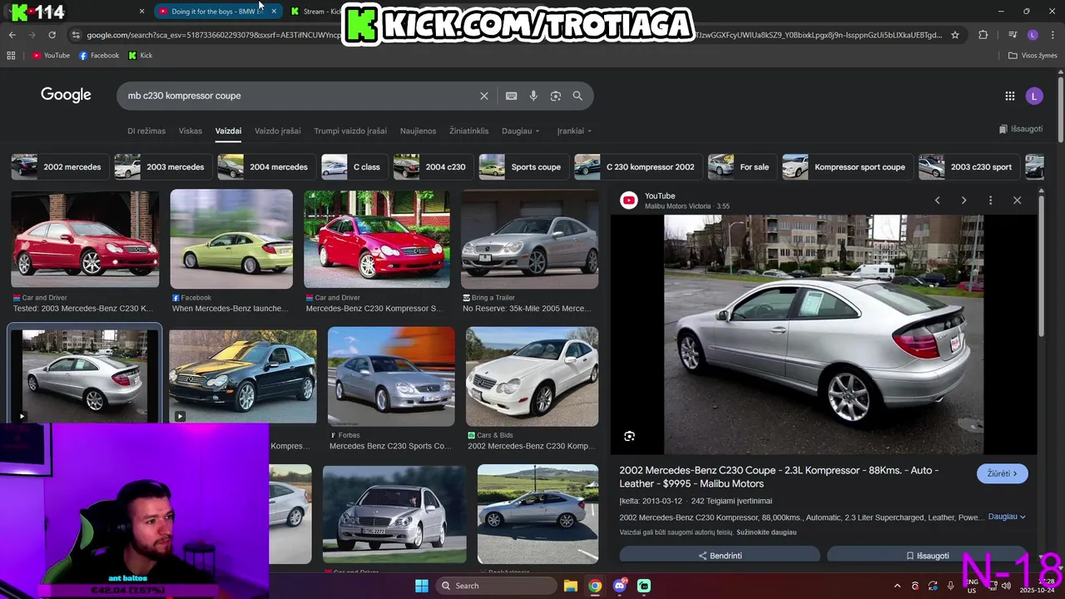
Task: Show hidden system tray icons
Action: 897,586
